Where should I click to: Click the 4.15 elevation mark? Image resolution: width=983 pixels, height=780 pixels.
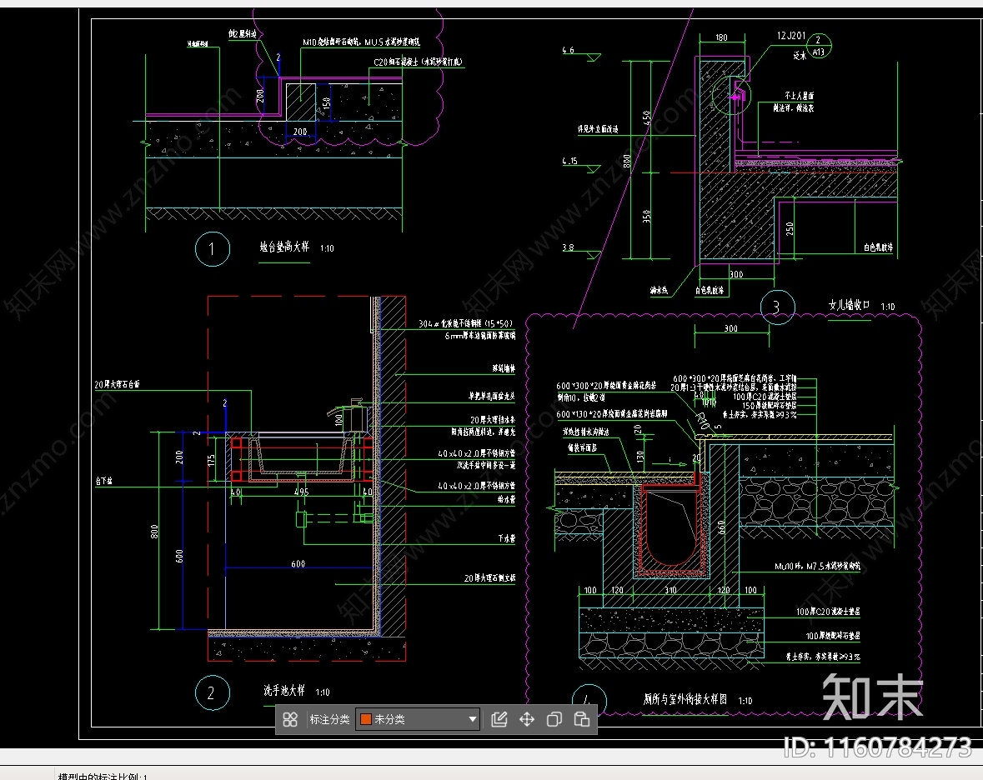tap(569, 161)
